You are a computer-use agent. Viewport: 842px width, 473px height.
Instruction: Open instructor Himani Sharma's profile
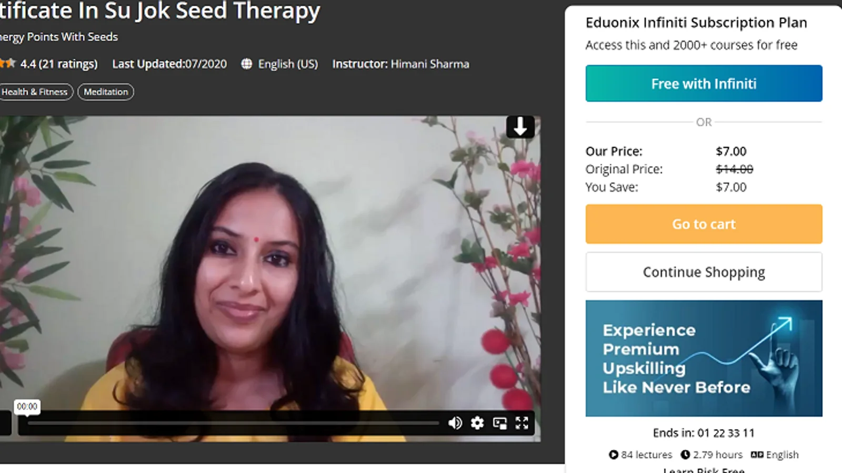(430, 64)
